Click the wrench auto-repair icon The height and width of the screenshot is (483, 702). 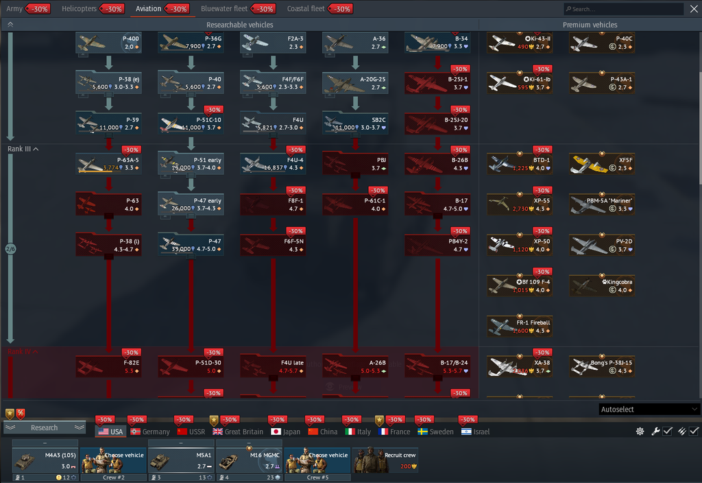(655, 431)
